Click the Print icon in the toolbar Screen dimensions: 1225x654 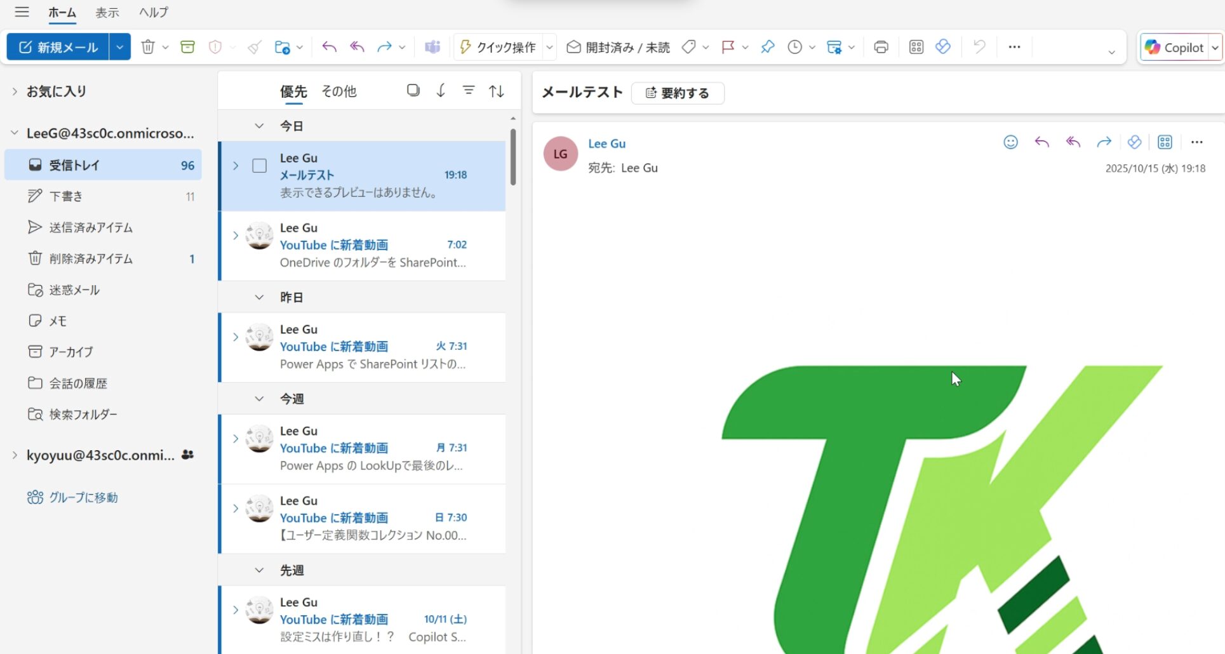pos(881,47)
